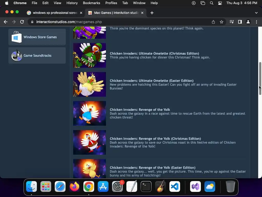This screenshot has width=262, height=197.
Task: Click the Ultimate Omelette Christmas Edition thumbnail
Action: click(x=90, y=55)
